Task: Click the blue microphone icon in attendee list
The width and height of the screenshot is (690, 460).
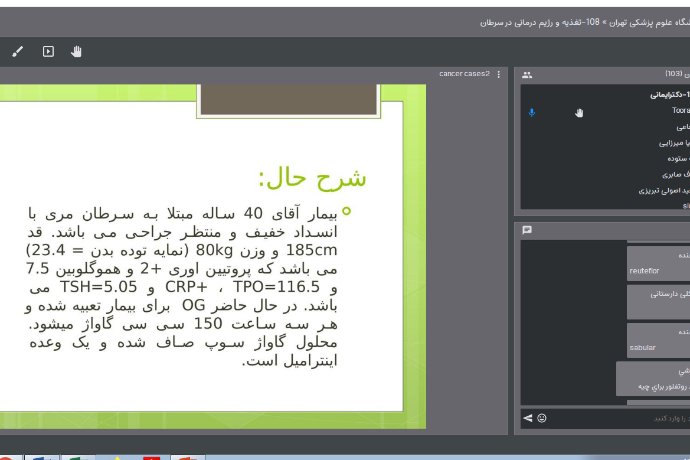Action: coord(532,112)
